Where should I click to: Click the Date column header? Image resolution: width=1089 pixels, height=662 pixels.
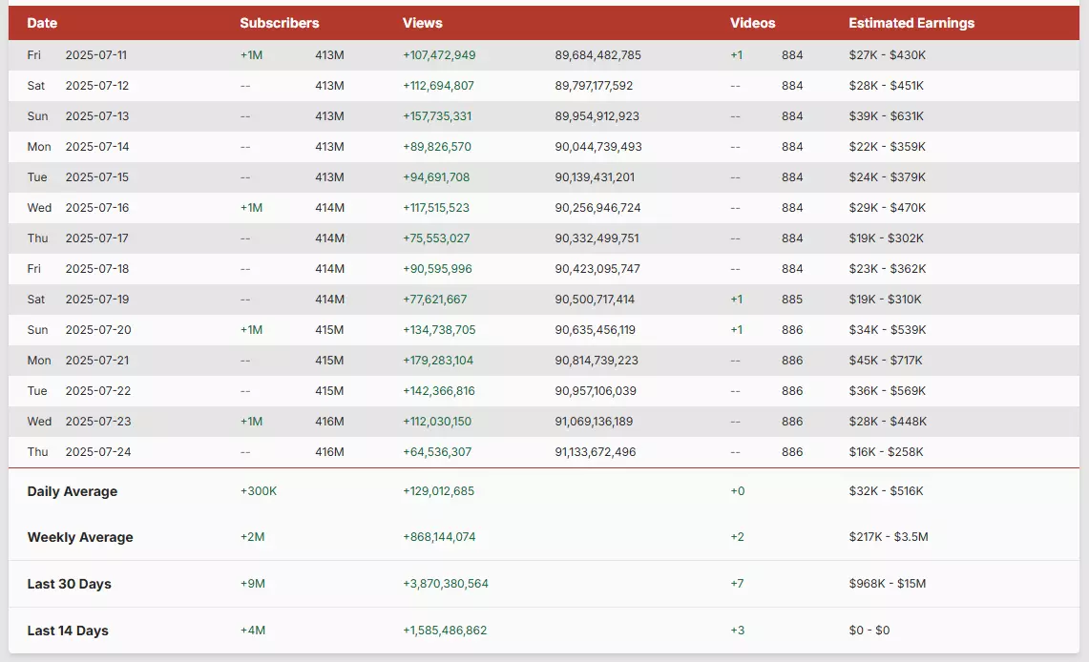tap(42, 23)
